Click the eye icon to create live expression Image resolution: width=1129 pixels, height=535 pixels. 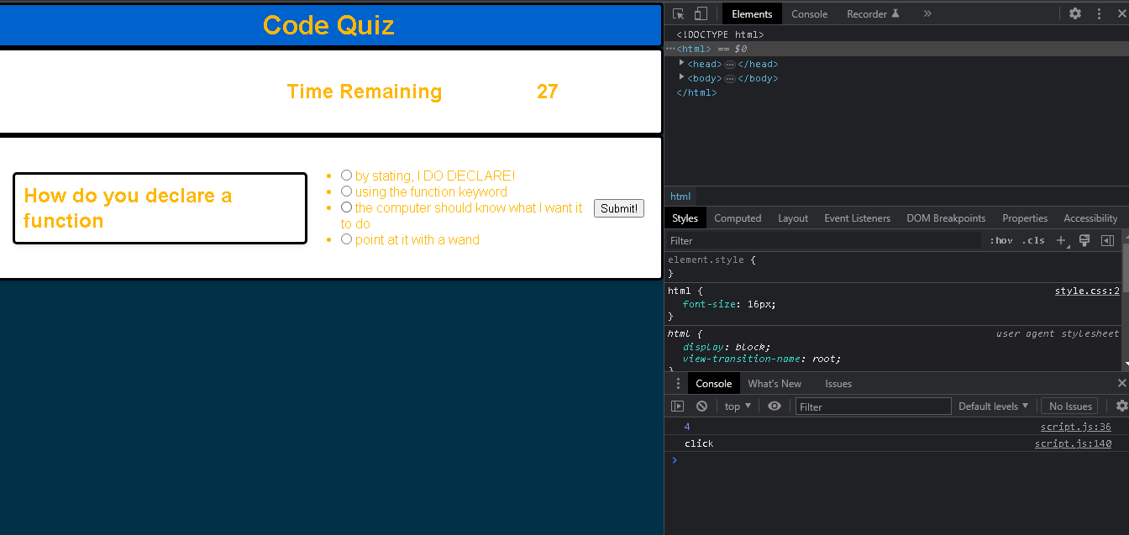[774, 406]
